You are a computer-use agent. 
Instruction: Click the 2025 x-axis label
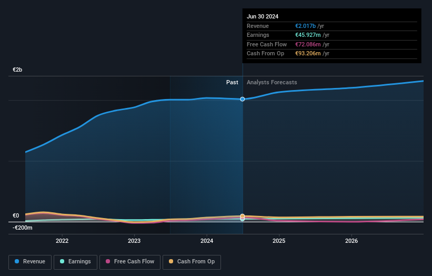279,241
